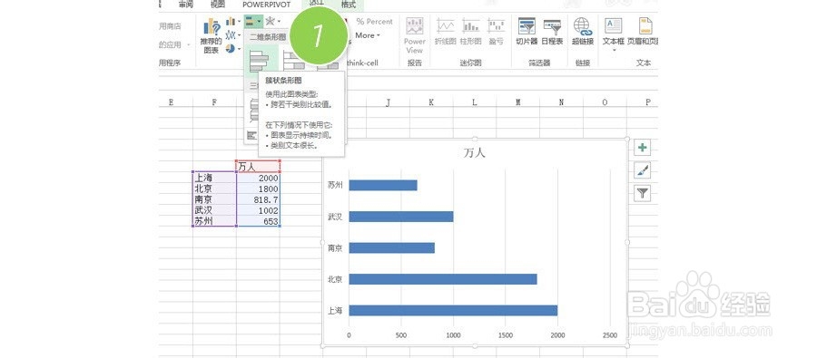Click the % Percent think-cell button
The image size is (817, 358).
(x=374, y=22)
